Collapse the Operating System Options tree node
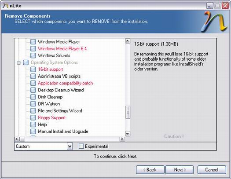Viewport: 231px width, 179px height. (x=18, y=63)
